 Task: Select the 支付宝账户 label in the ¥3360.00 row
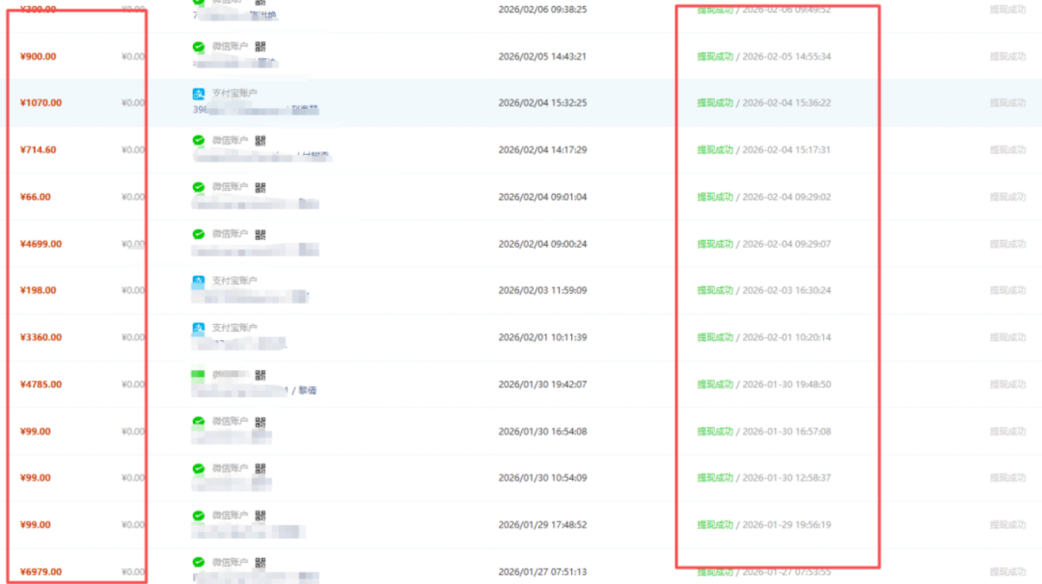[234, 328]
